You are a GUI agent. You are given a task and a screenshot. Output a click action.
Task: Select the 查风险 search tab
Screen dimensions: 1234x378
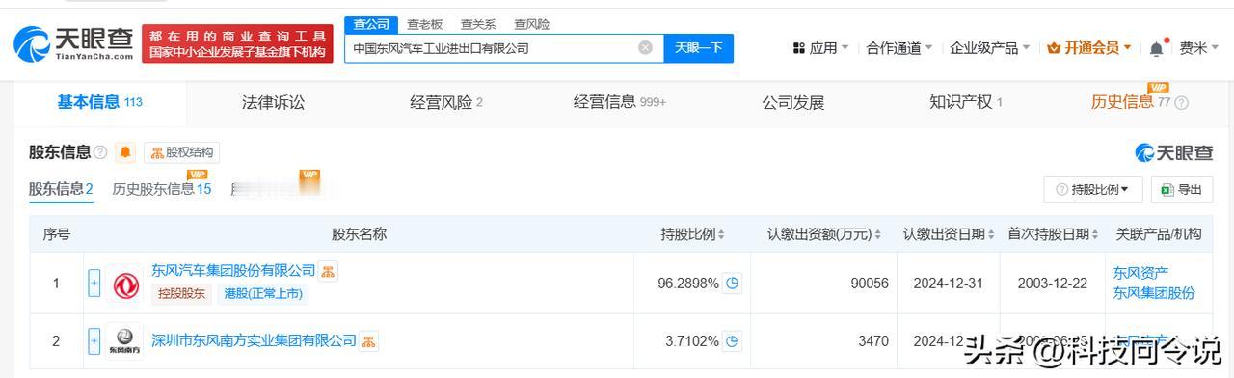pyautogui.click(x=532, y=24)
